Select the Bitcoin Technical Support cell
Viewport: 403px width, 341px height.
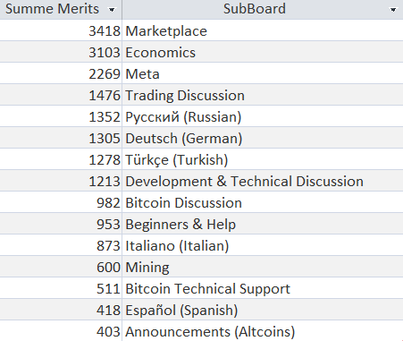(263, 288)
